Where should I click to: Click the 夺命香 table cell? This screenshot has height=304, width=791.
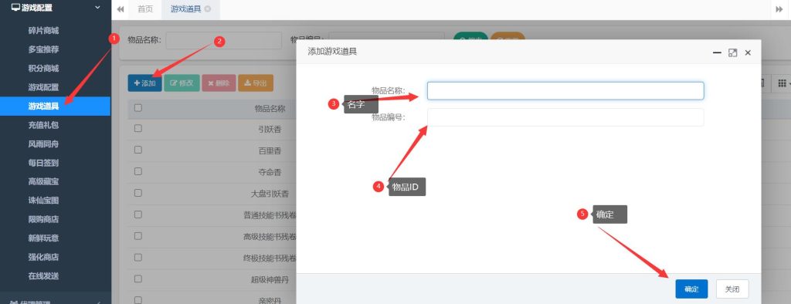(x=270, y=172)
